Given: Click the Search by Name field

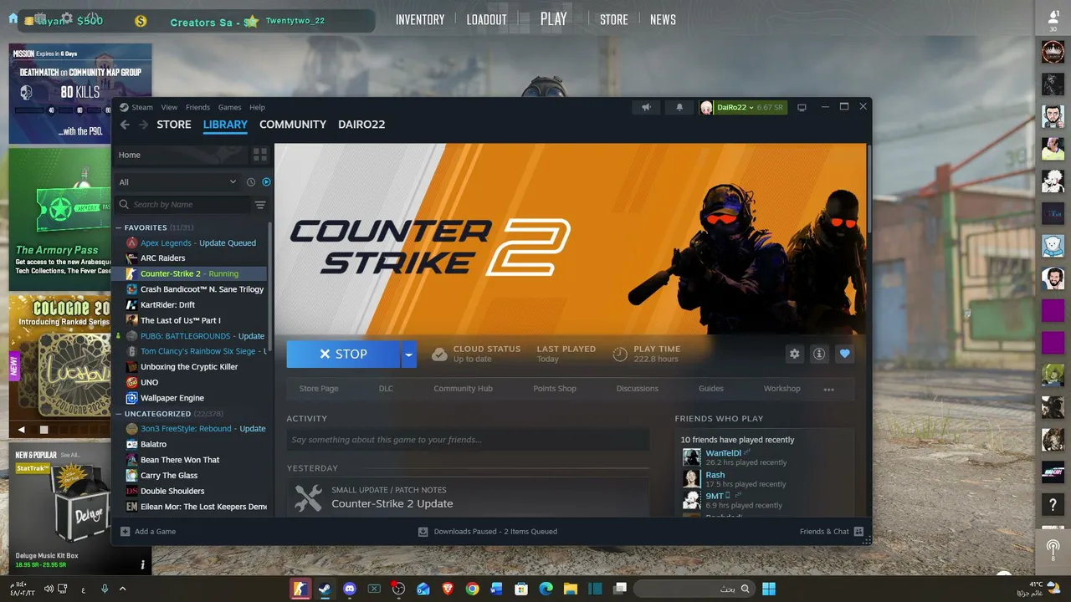Looking at the screenshot, I should point(183,205).
